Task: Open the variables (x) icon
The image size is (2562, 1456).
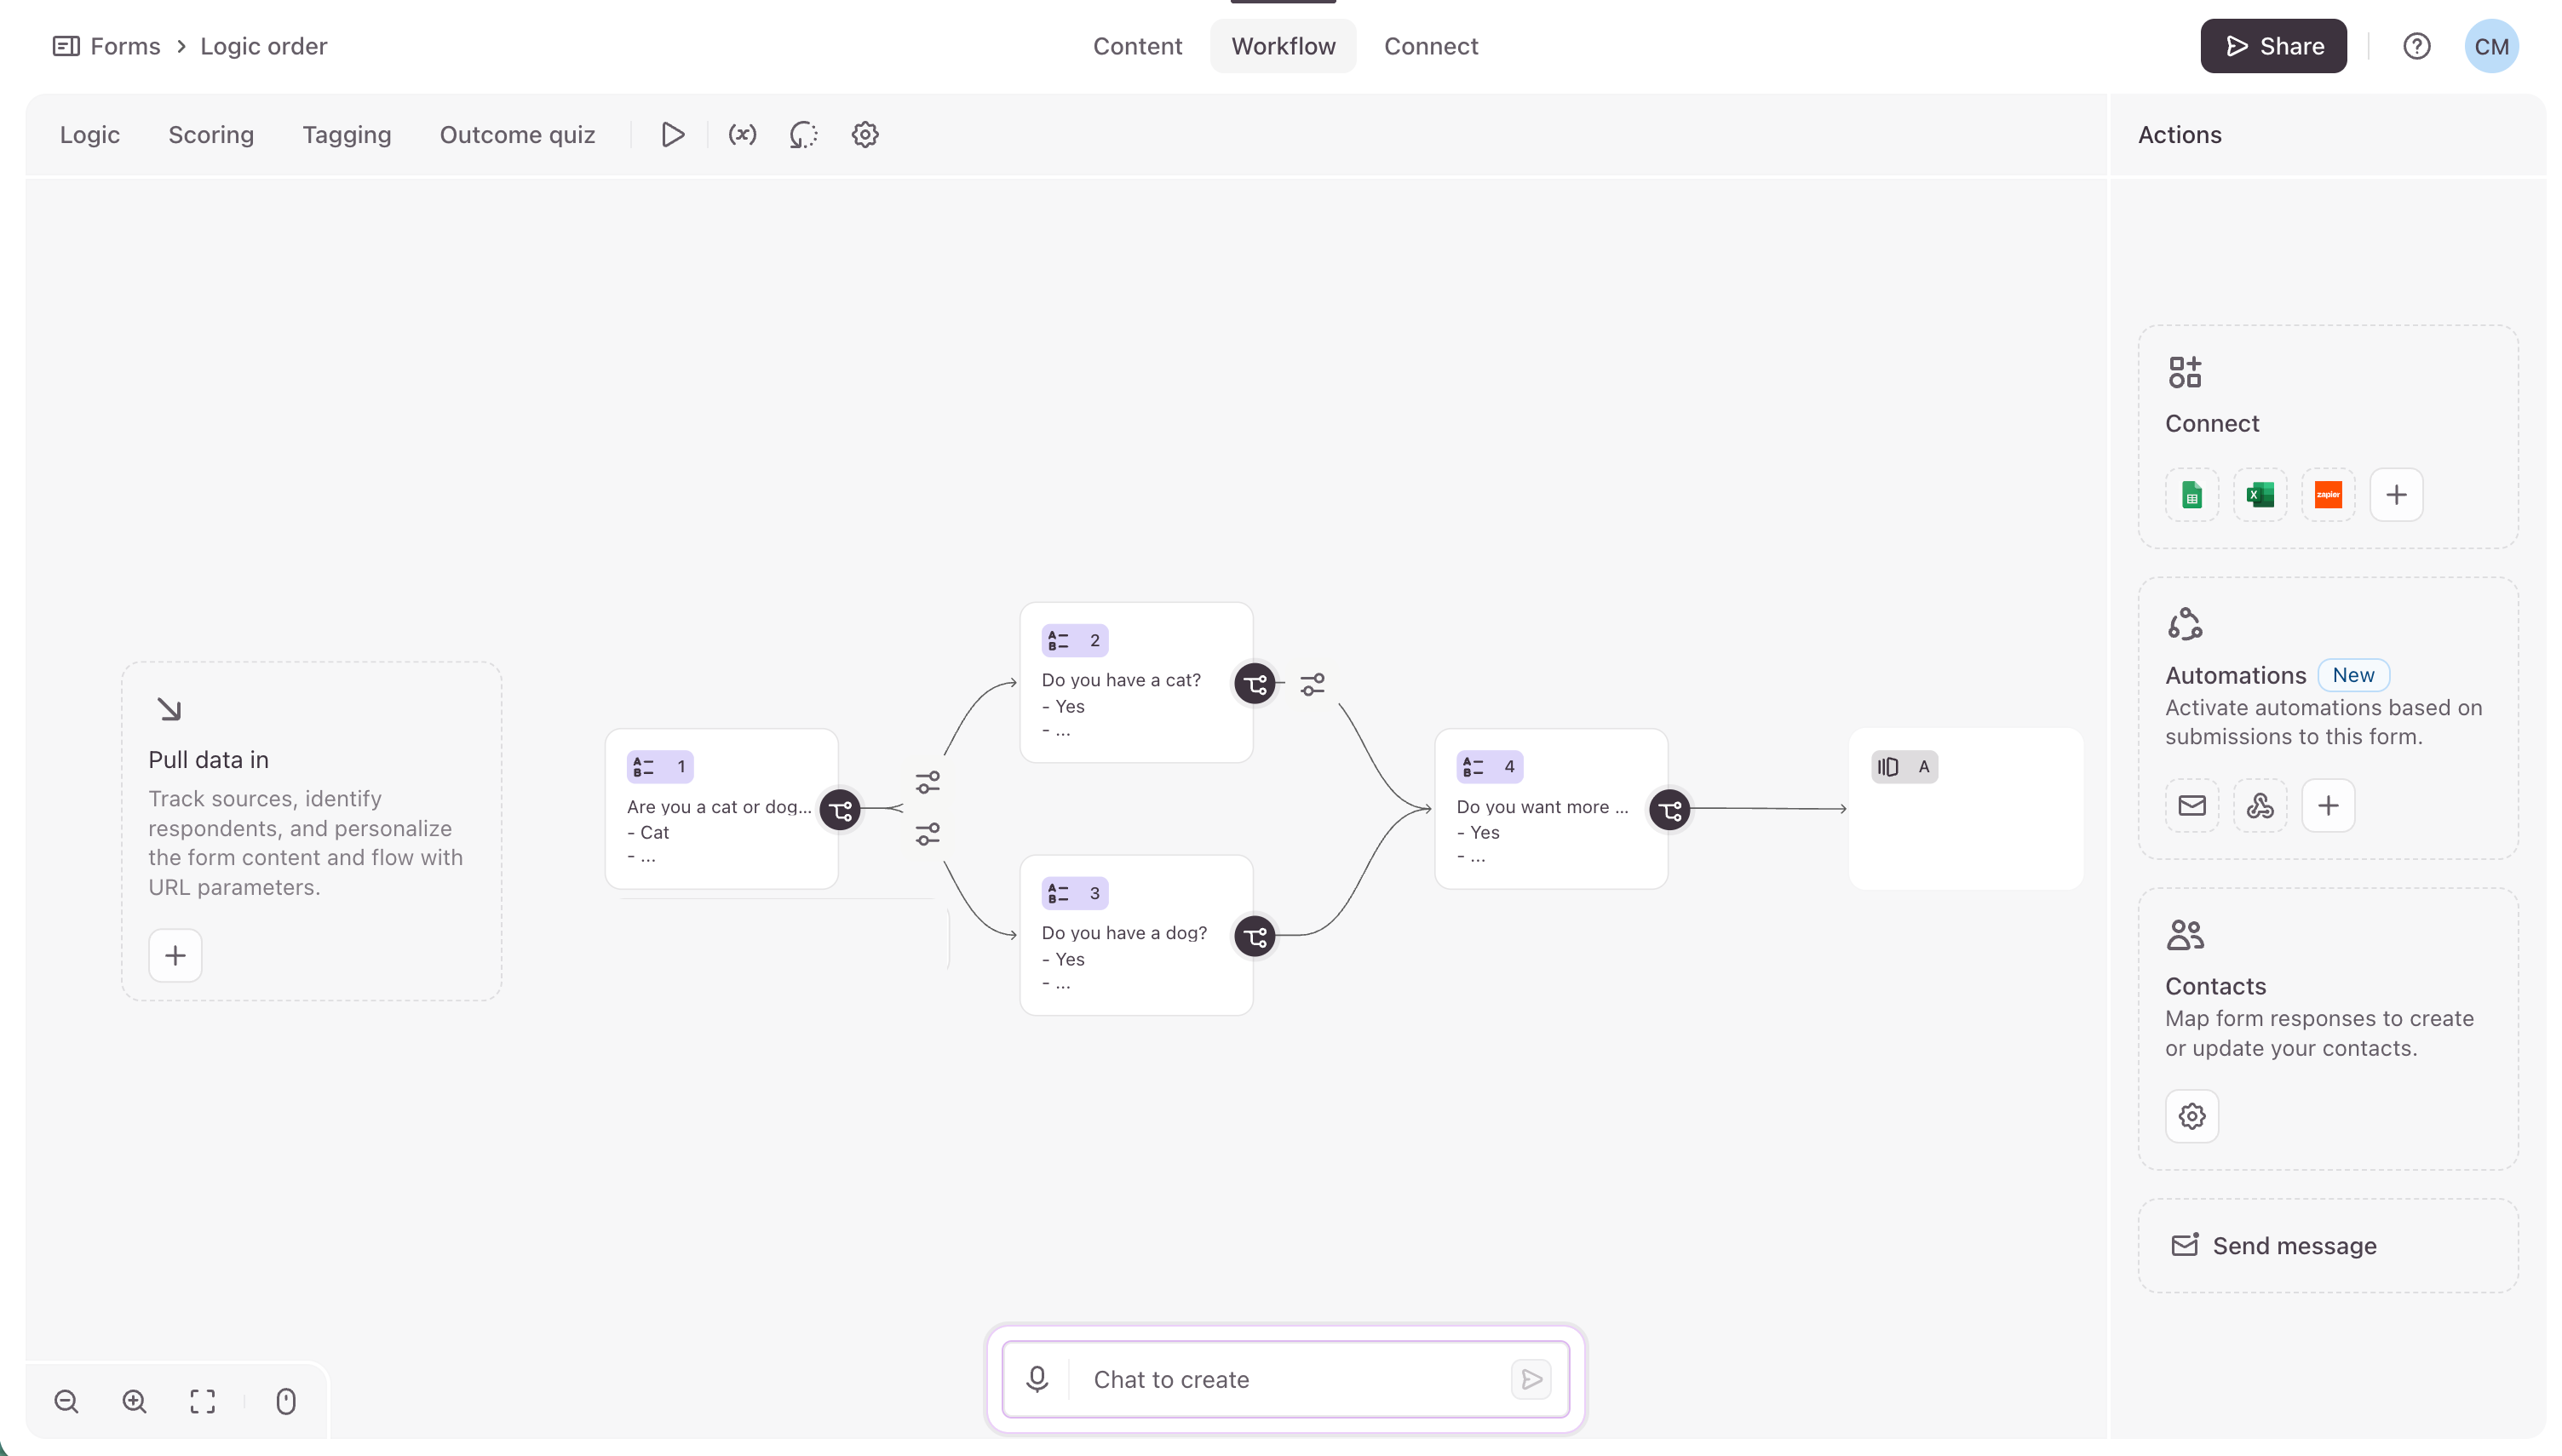Action: pos(742,135)
